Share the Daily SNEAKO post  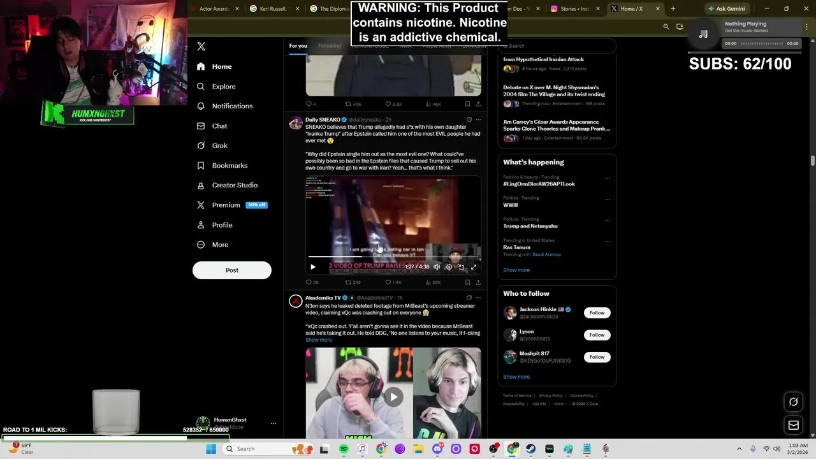click(478, 282)
